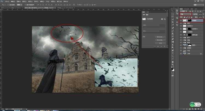Hide the 群蝙蝠 layer using its eye icon

coord(181,20)
